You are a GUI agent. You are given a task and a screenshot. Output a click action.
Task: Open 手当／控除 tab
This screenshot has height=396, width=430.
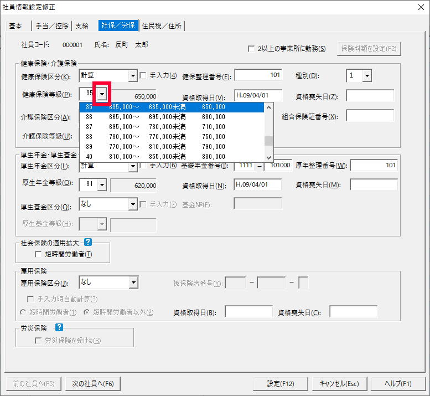point(52,25)
